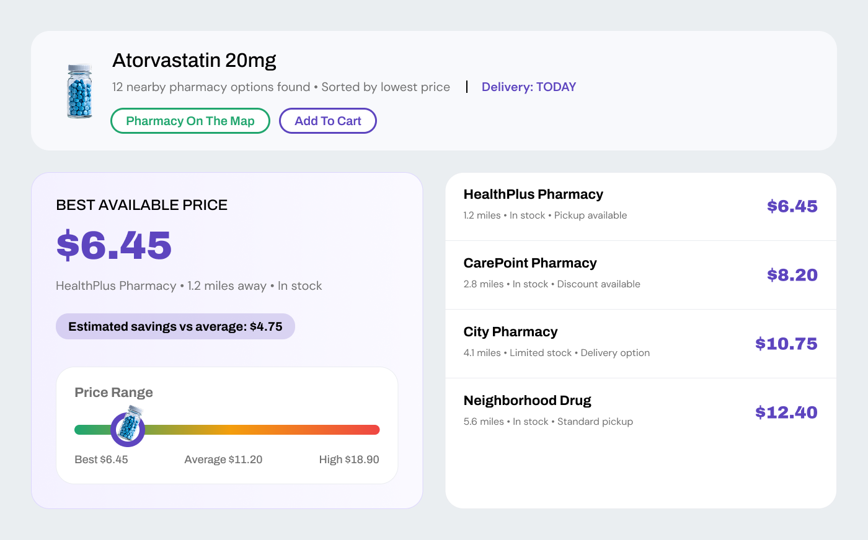Screen dimensions: 868x540
Task: Click the $12.40 Neighborhood Drug price
Action: (x=786, y=412)
